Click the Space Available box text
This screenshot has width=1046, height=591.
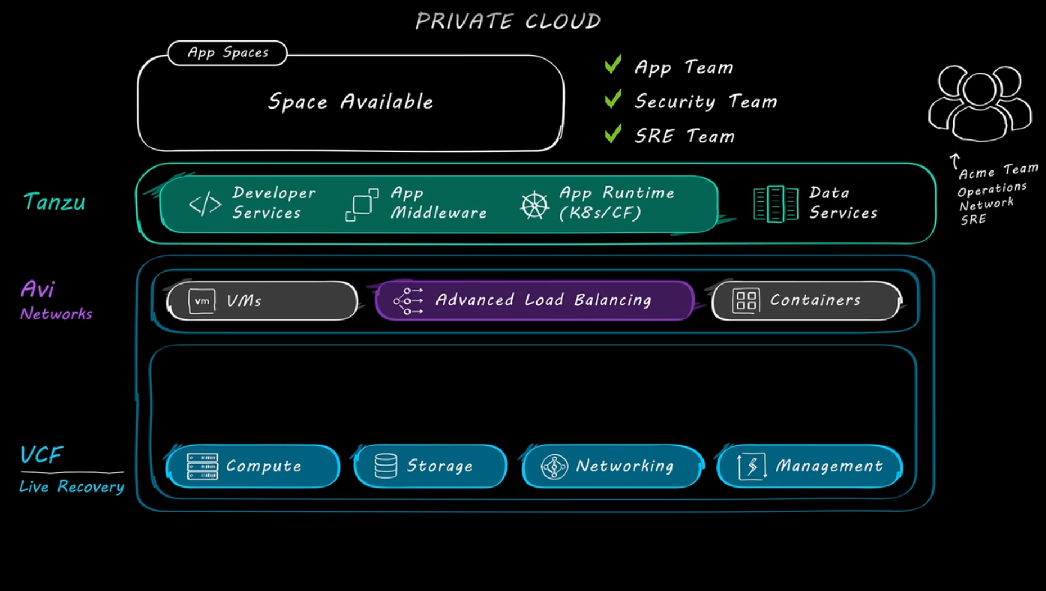click(350, 102)
